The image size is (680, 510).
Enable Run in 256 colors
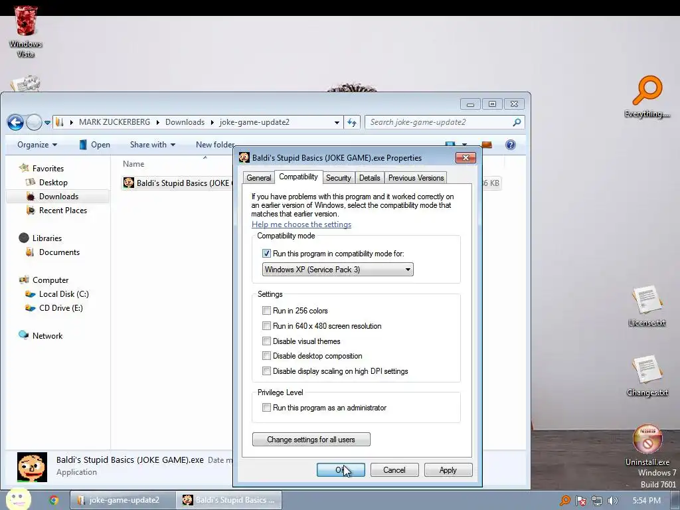[266, 311]
